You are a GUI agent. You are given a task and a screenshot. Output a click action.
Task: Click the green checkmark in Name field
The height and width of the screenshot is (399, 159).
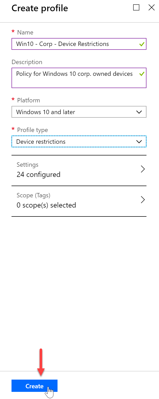142,44
